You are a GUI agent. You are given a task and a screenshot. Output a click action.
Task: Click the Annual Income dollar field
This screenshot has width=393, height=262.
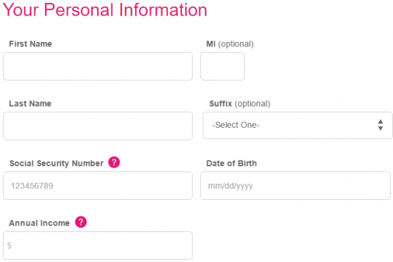98,246
